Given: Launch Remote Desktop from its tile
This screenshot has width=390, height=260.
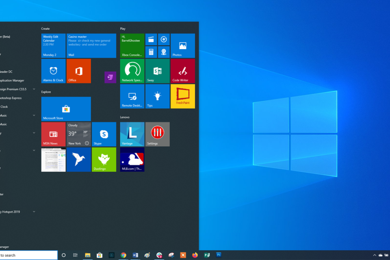Looking at the screenshot, I should pos(132,96).
